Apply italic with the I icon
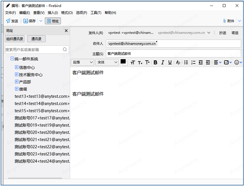Image resolution: width=244 pixels, height=186 pixels. (163, 63)
